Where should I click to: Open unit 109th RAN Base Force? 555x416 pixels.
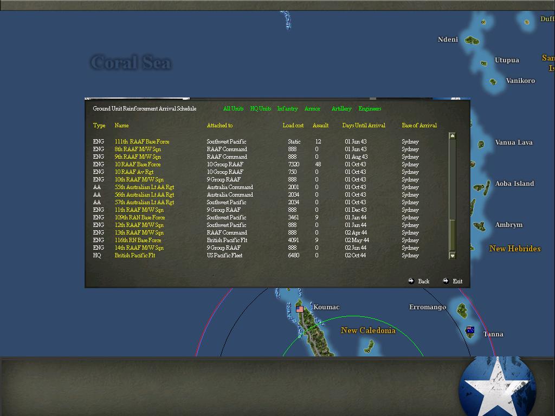140,218
